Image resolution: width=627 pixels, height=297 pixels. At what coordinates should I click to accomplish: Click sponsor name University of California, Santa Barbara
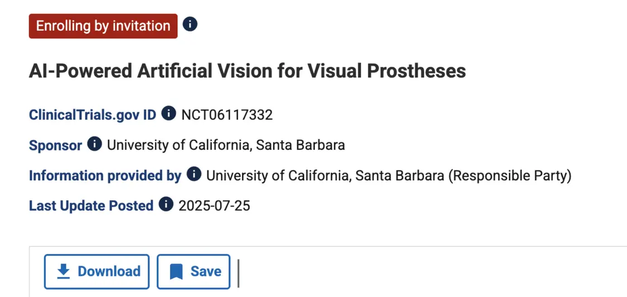pos(226,145)
